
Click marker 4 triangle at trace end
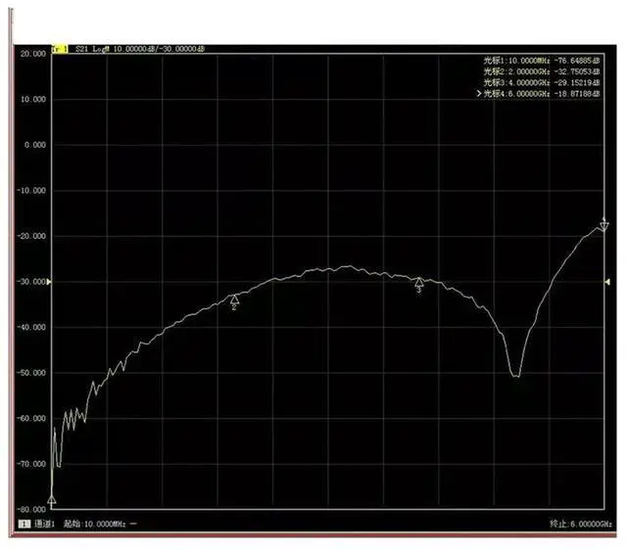pos(603,226)
